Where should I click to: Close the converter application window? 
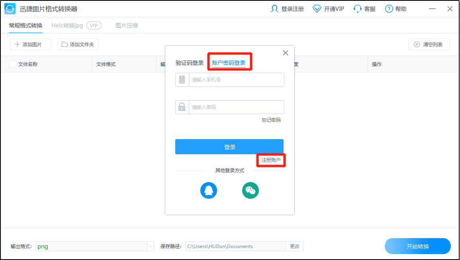[450, 9]
